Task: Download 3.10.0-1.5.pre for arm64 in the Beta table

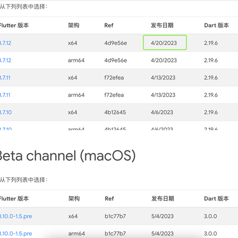Action: click(x=16, y=233)
